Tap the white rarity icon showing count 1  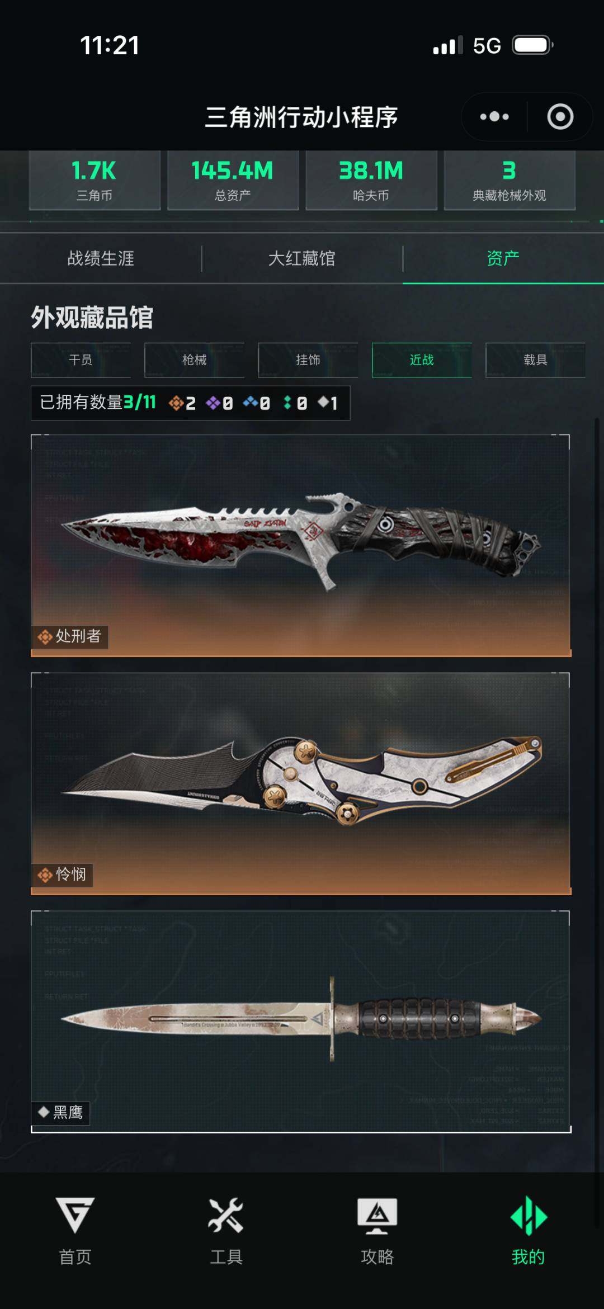click(324, 402)
